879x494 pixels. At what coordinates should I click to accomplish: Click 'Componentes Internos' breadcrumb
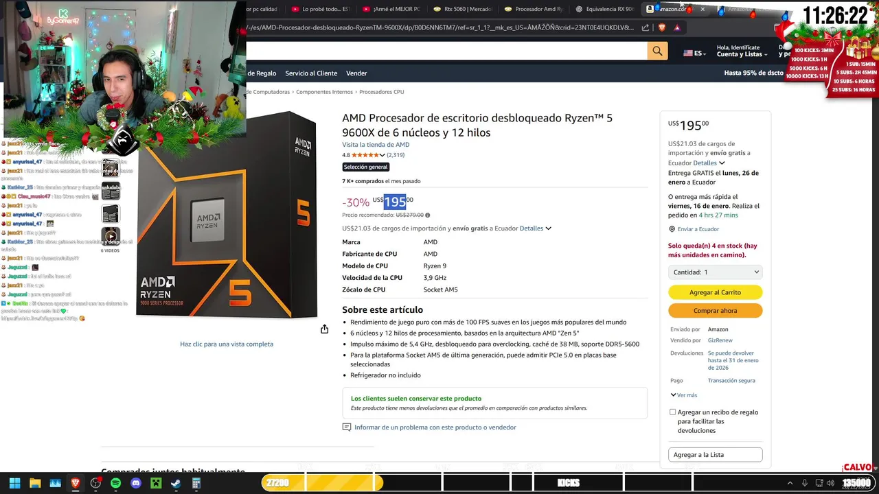[x=324, y=92]
